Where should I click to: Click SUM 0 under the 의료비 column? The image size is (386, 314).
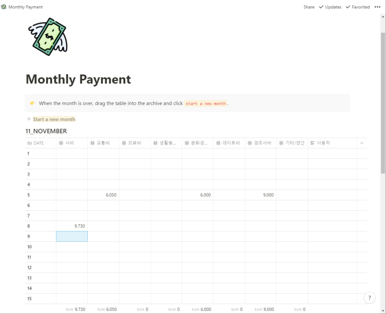(x=142, y=309)
